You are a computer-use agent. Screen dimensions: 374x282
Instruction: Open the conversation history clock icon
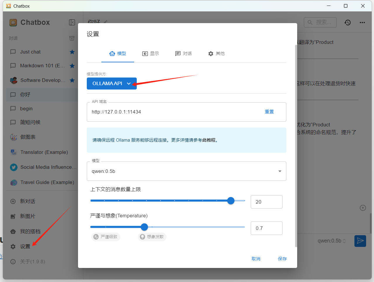pos(347,23)
